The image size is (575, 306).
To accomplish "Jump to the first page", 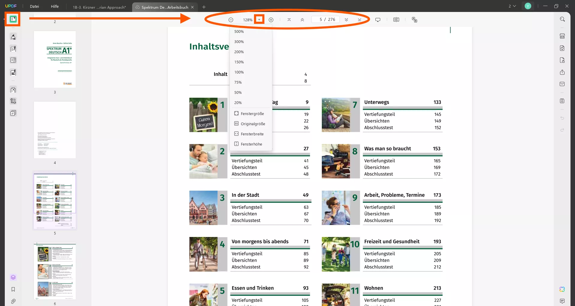I will pos(289,20).
